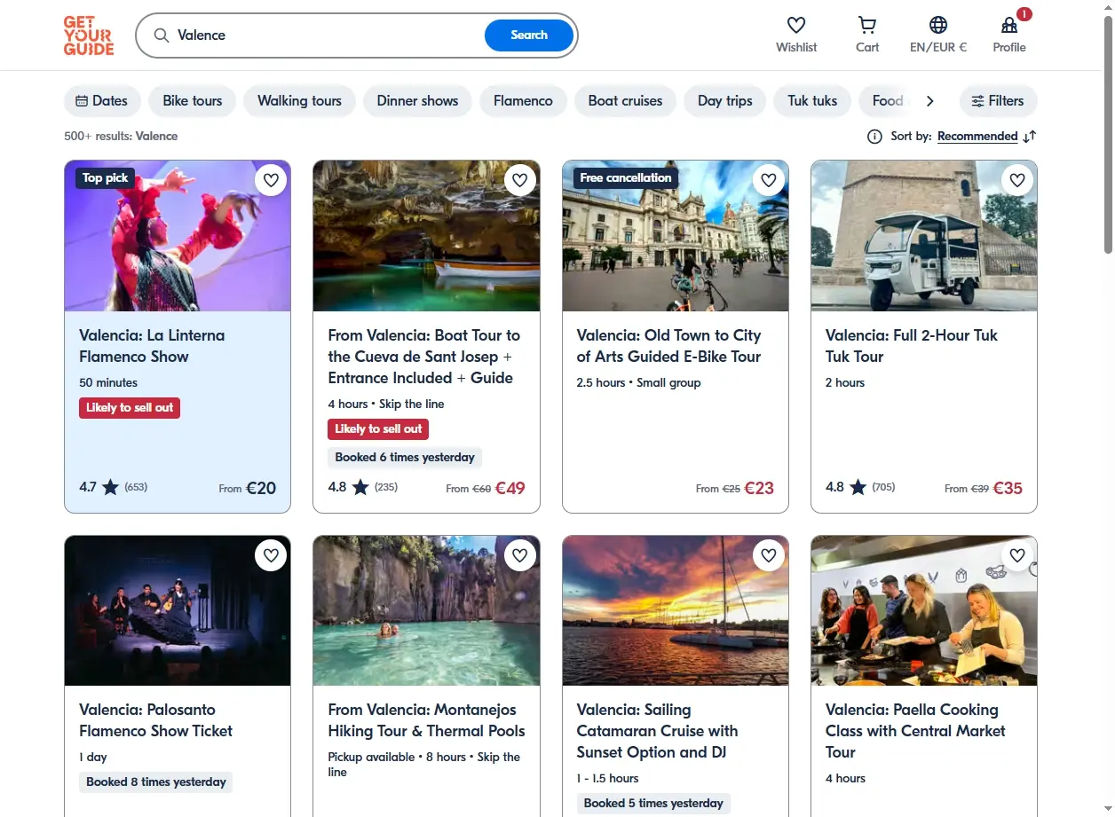Click the paella cooking class thumbnail image
Image resolution: width=1115 pixels, height=817 pixels.
924,610
